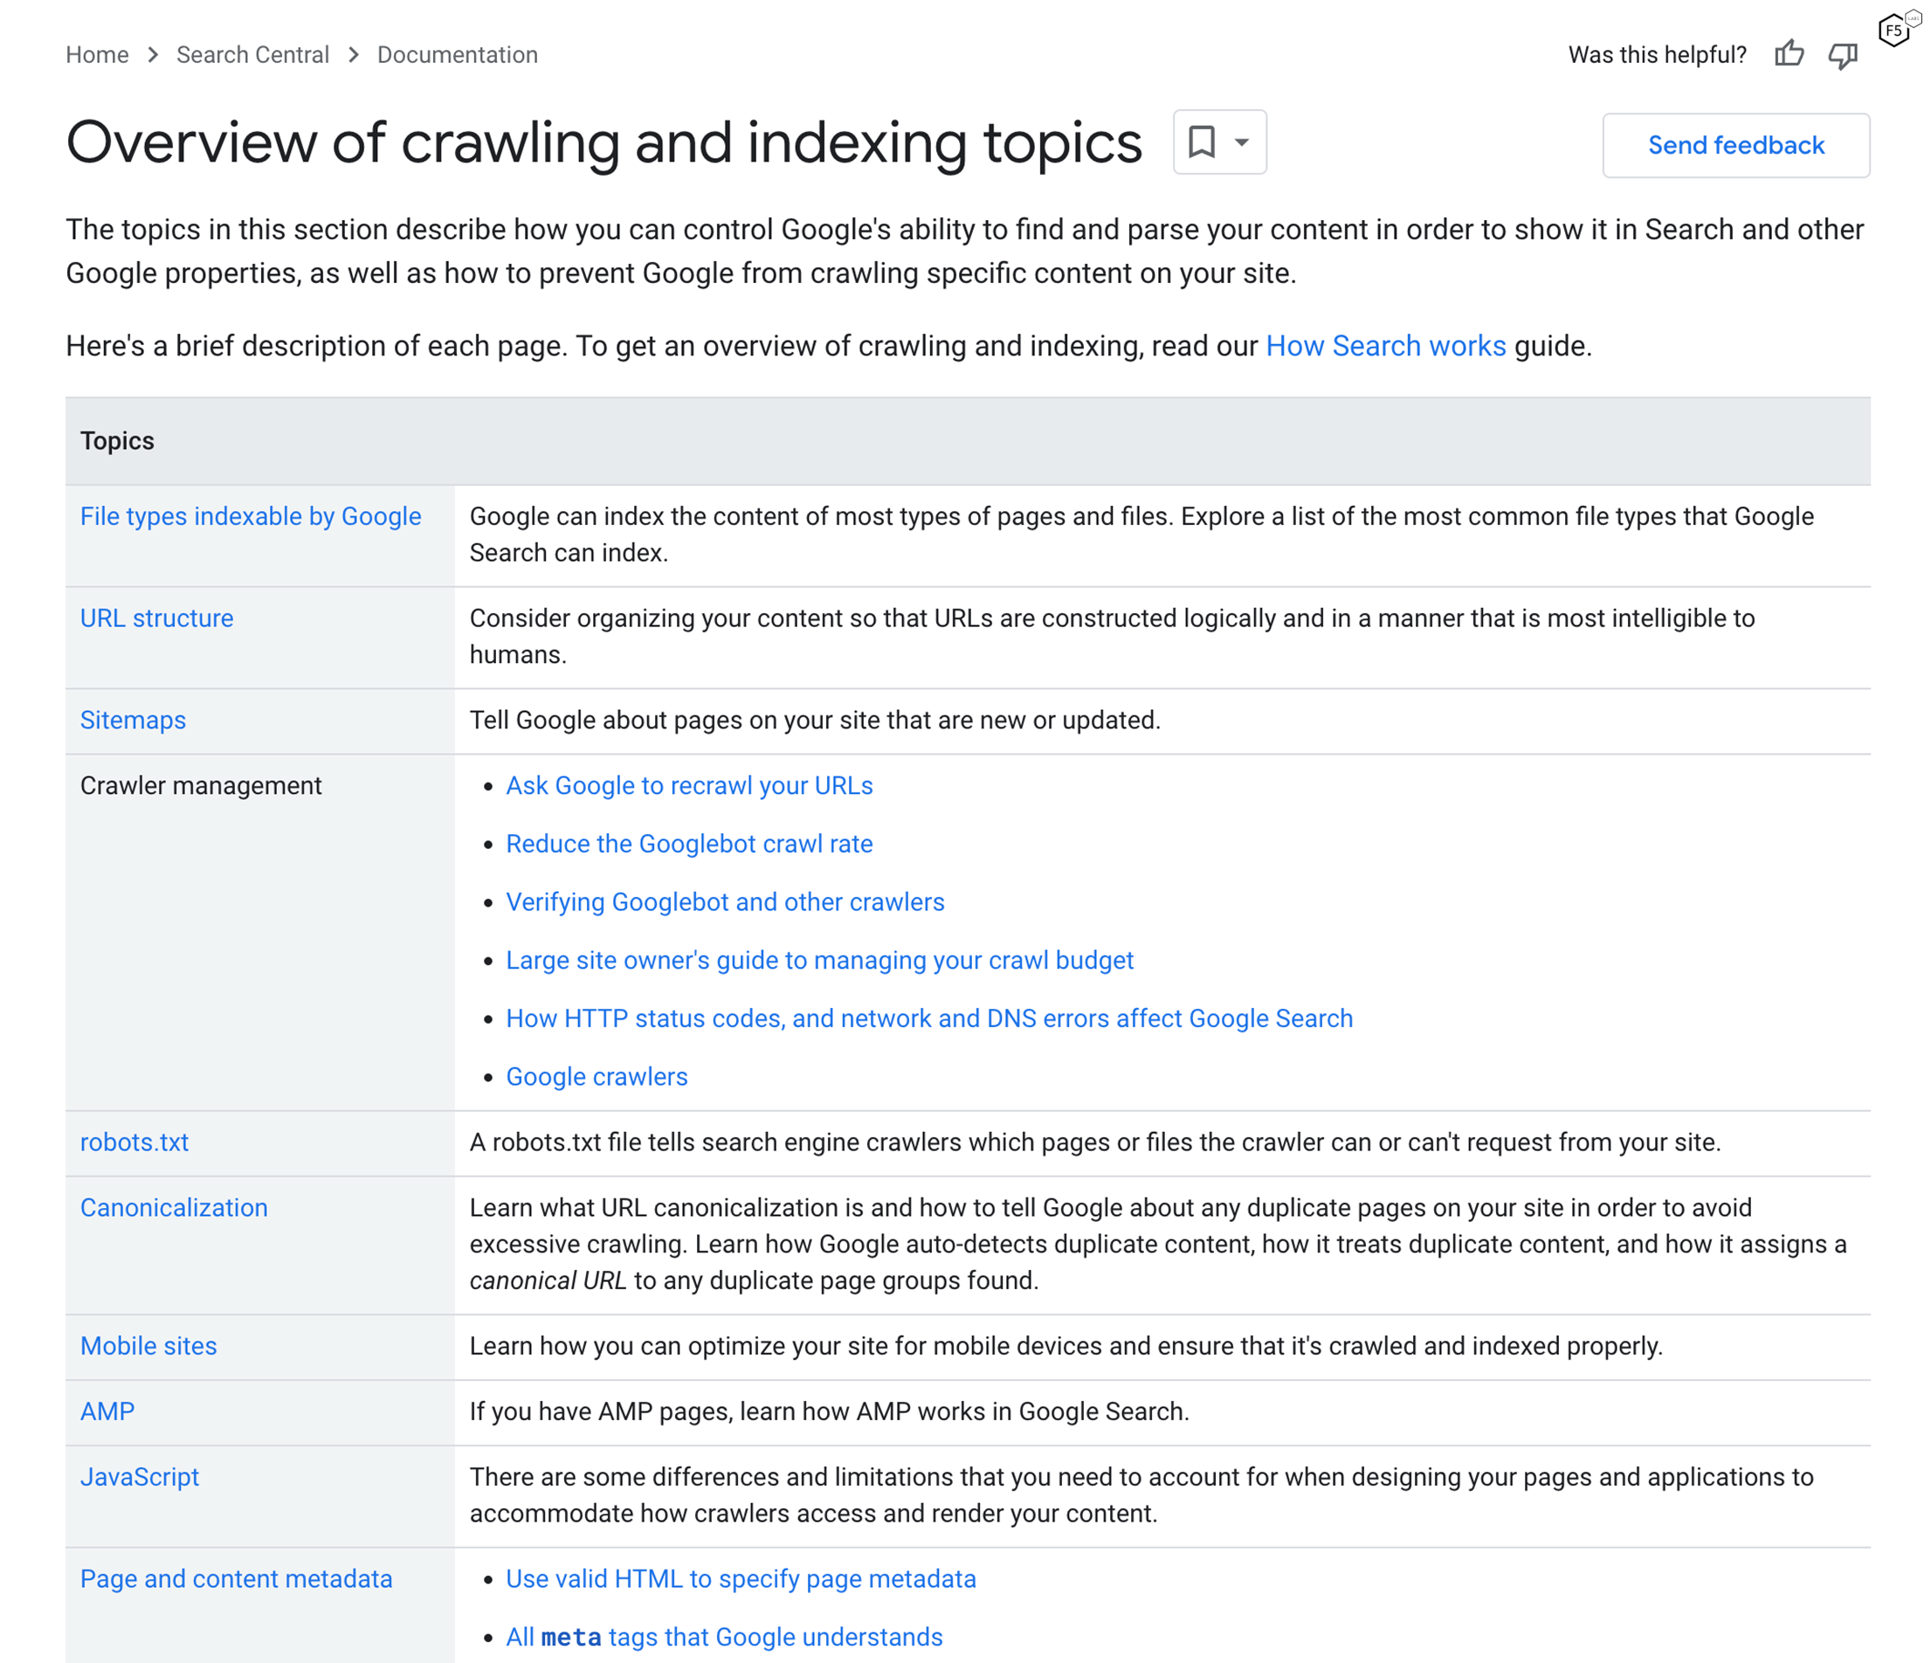Open the bookmark dropdown arrow
The image size is (1931, 1663).
point(1241,141)
